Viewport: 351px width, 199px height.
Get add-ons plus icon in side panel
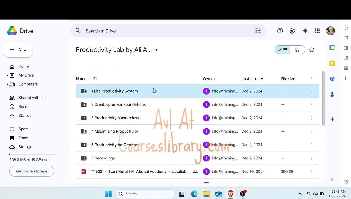pyautogui.click(x=332, y=119)
